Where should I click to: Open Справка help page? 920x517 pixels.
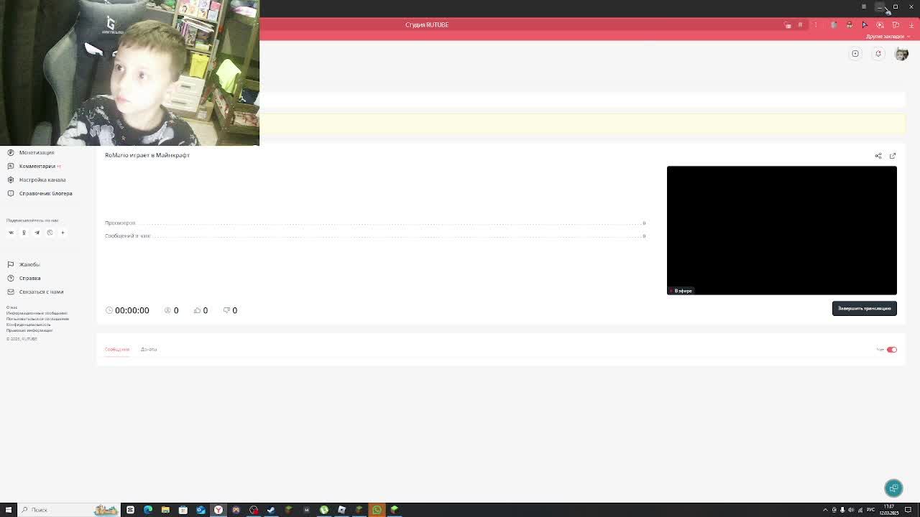click(29, 278)
